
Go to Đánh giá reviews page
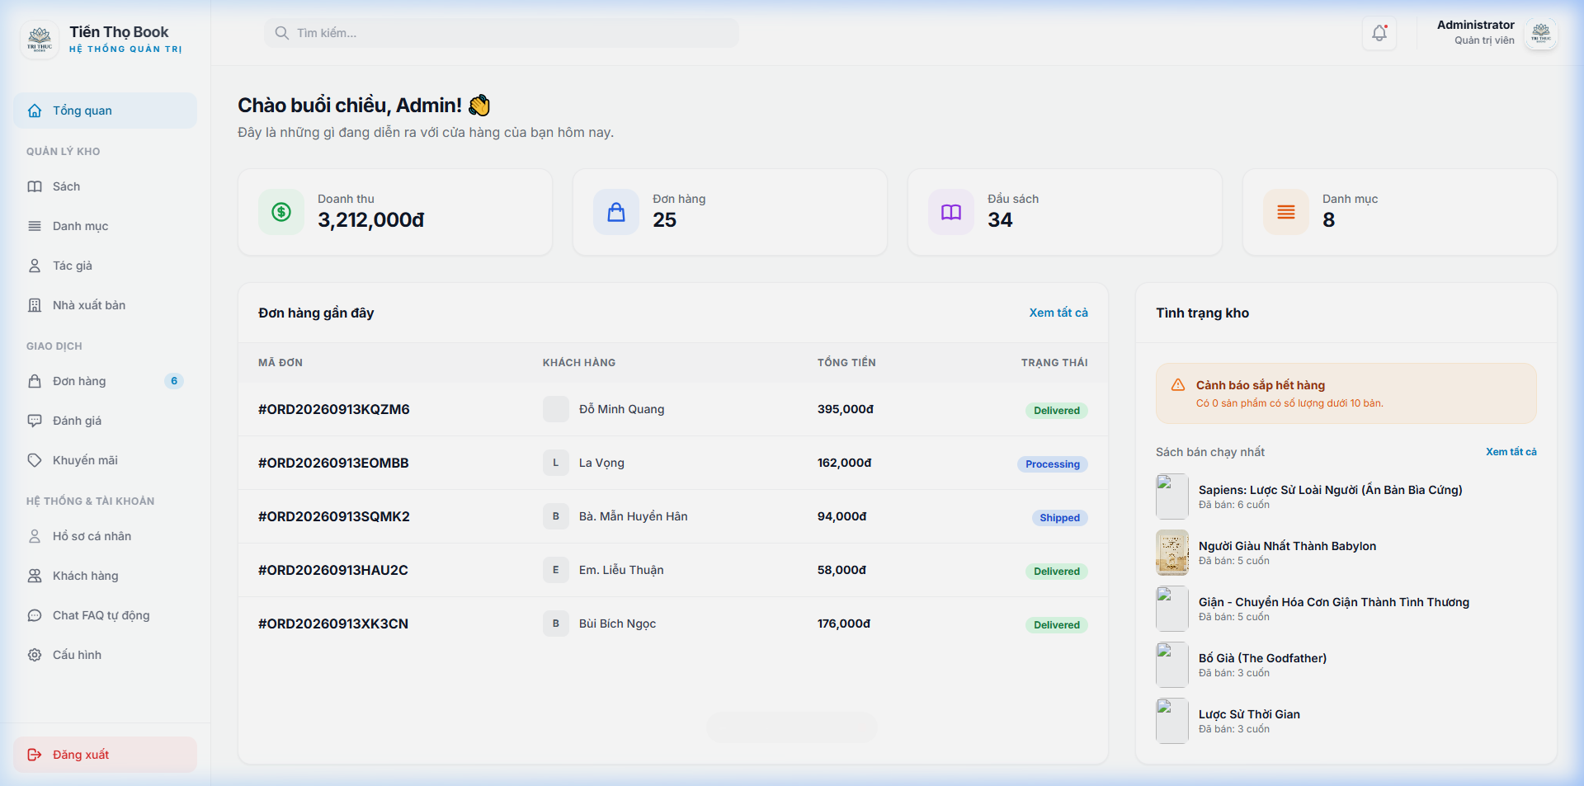[x=105, y=421]
